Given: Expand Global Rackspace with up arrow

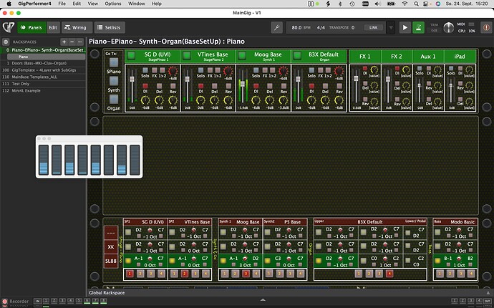Looking at the screenshot, I should click(x=488, y=293).
